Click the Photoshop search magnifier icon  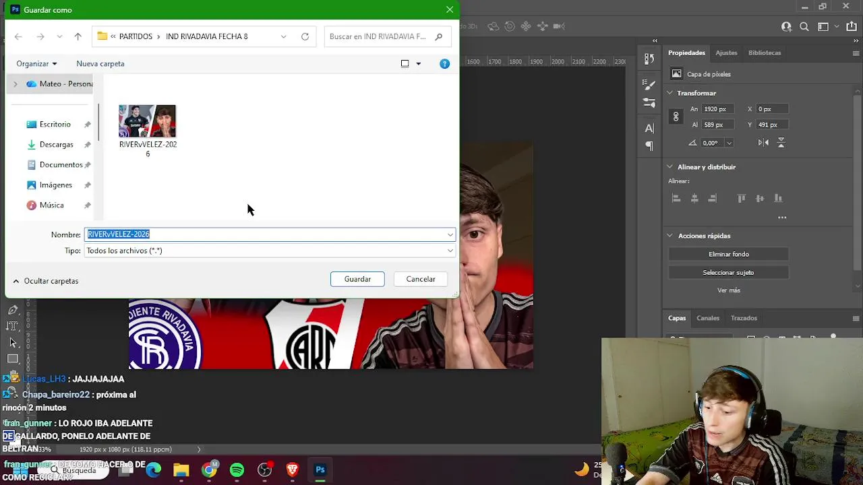[804, 27]
